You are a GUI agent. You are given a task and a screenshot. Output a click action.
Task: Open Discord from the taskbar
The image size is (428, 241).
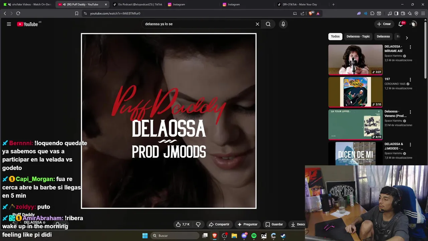pyautogui.click(x=244, y=236)
